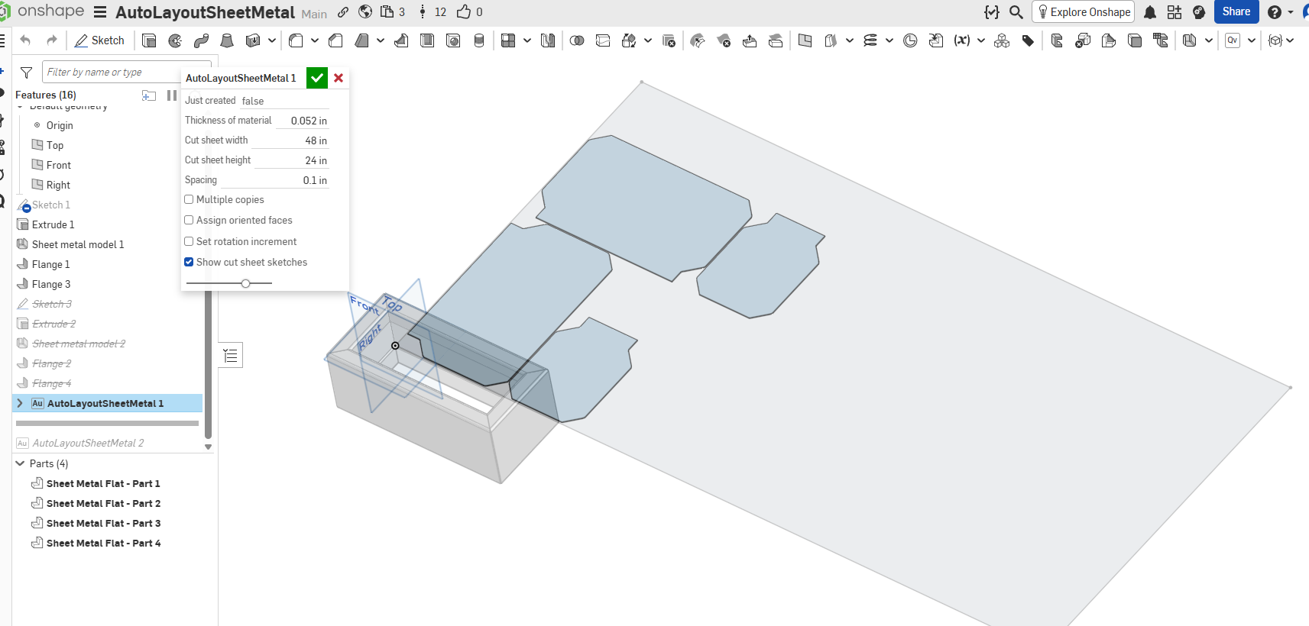Screen dimensions: 1309x626
Task: Click the Cut sheet width value field
Action: pyautogui.click(x=291, y=140)
